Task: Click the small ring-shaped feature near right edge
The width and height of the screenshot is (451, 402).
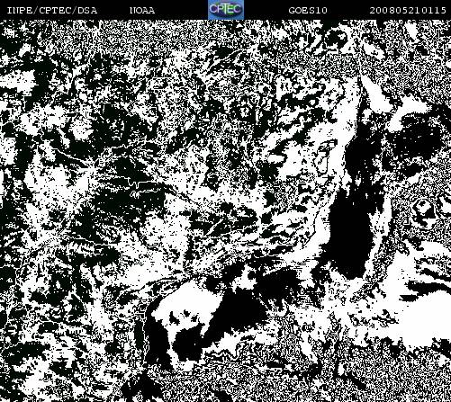Action: coord(423,207)
